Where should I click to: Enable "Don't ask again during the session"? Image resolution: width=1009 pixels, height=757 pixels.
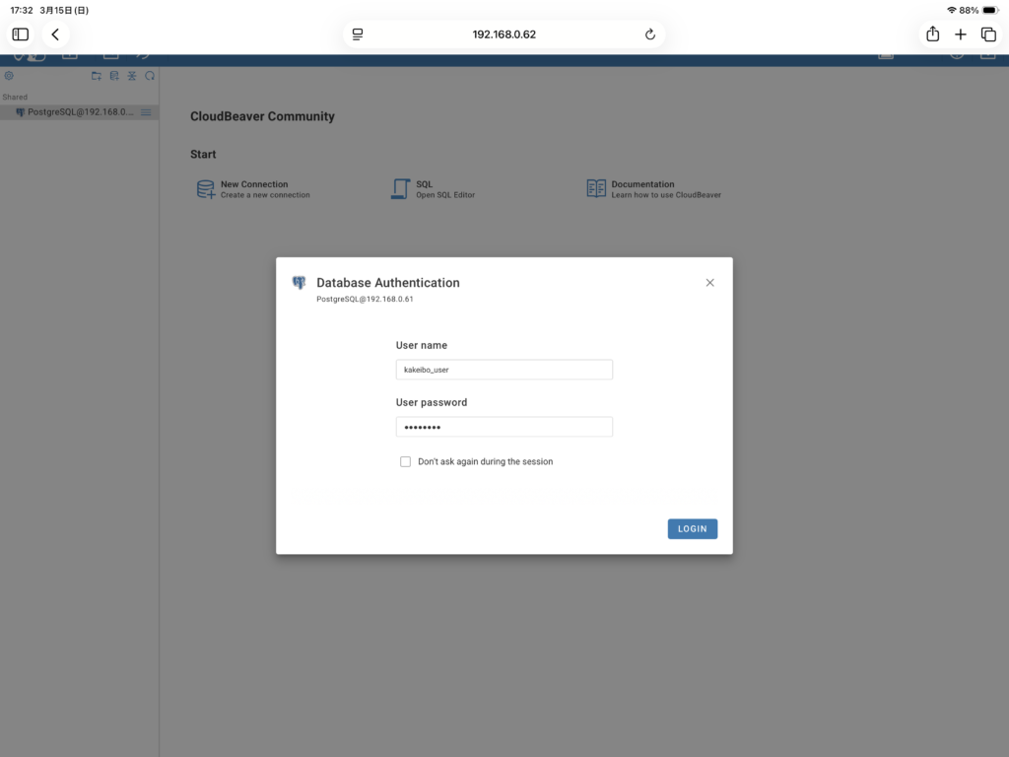tap(405, 461)
